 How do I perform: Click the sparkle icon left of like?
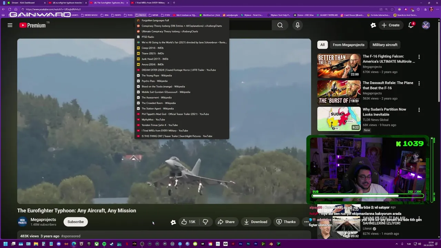[173, 222]
